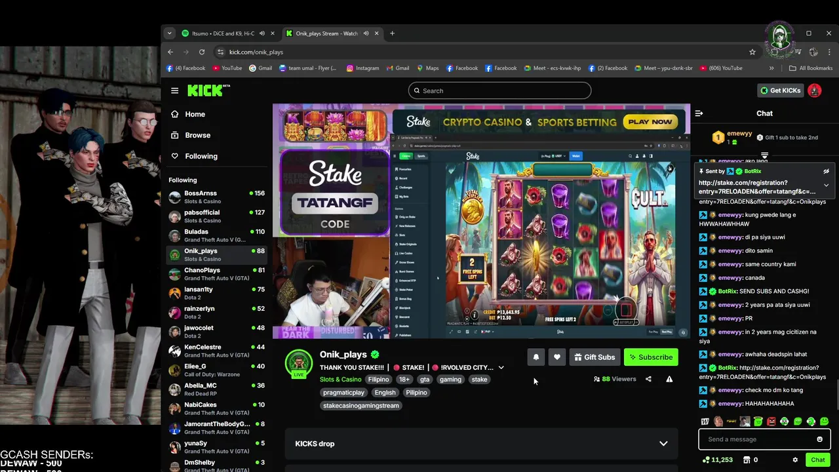Click the stakecasinogamingstream tag
This screenshot has height=472, width=839.
361,406
